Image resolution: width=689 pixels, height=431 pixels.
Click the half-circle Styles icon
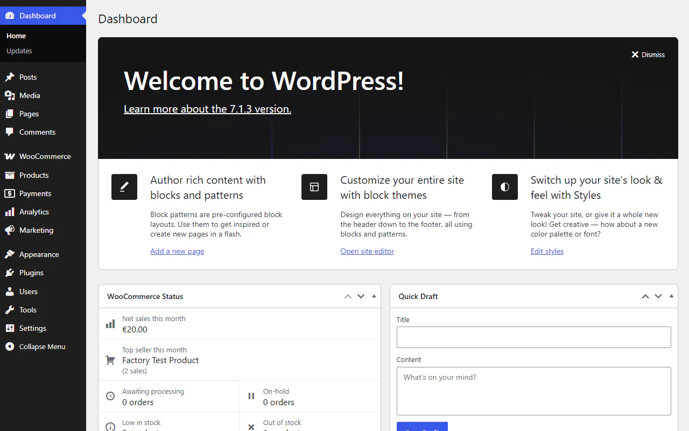pos(505,187)
